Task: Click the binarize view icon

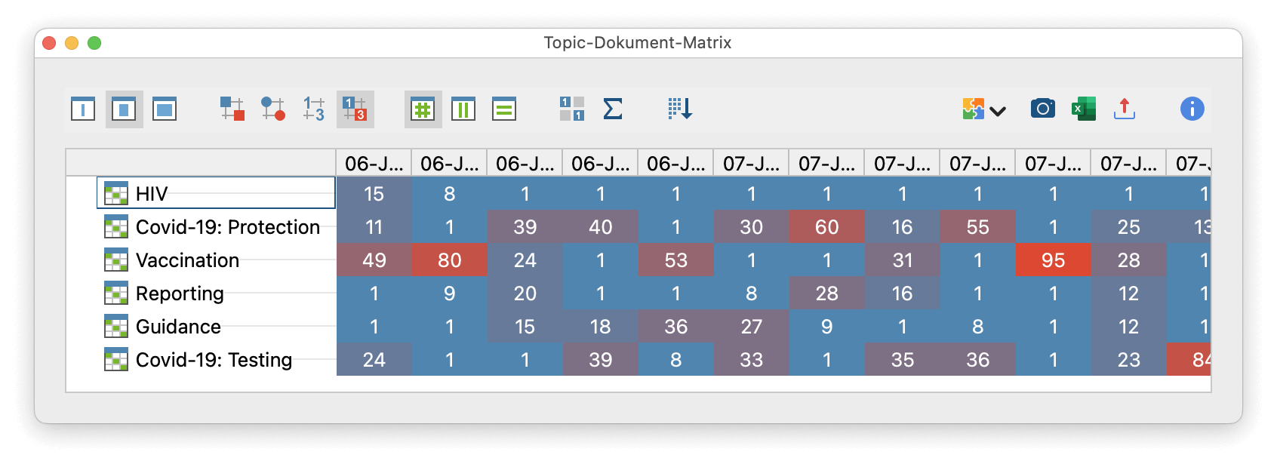Action: pos(571,109)
